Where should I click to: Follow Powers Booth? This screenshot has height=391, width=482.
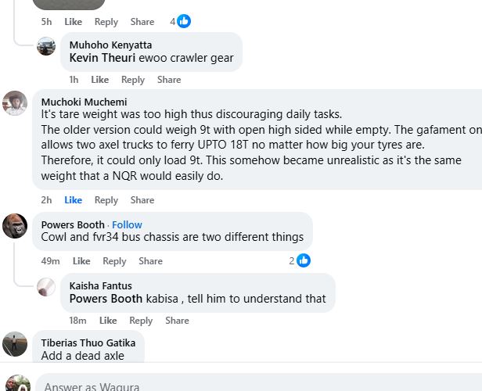127,225
